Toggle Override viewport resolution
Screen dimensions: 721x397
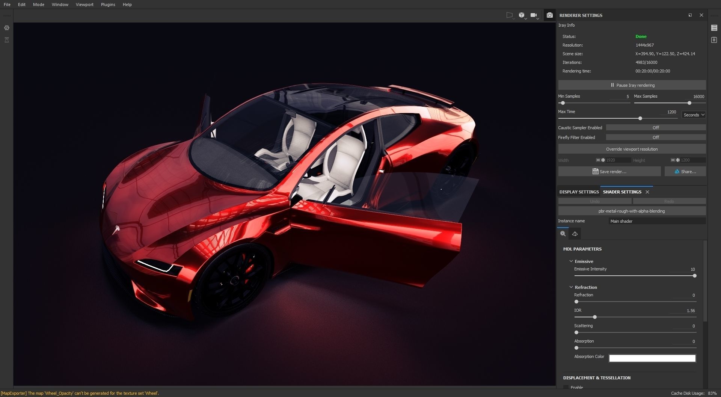tap(632, 149)
